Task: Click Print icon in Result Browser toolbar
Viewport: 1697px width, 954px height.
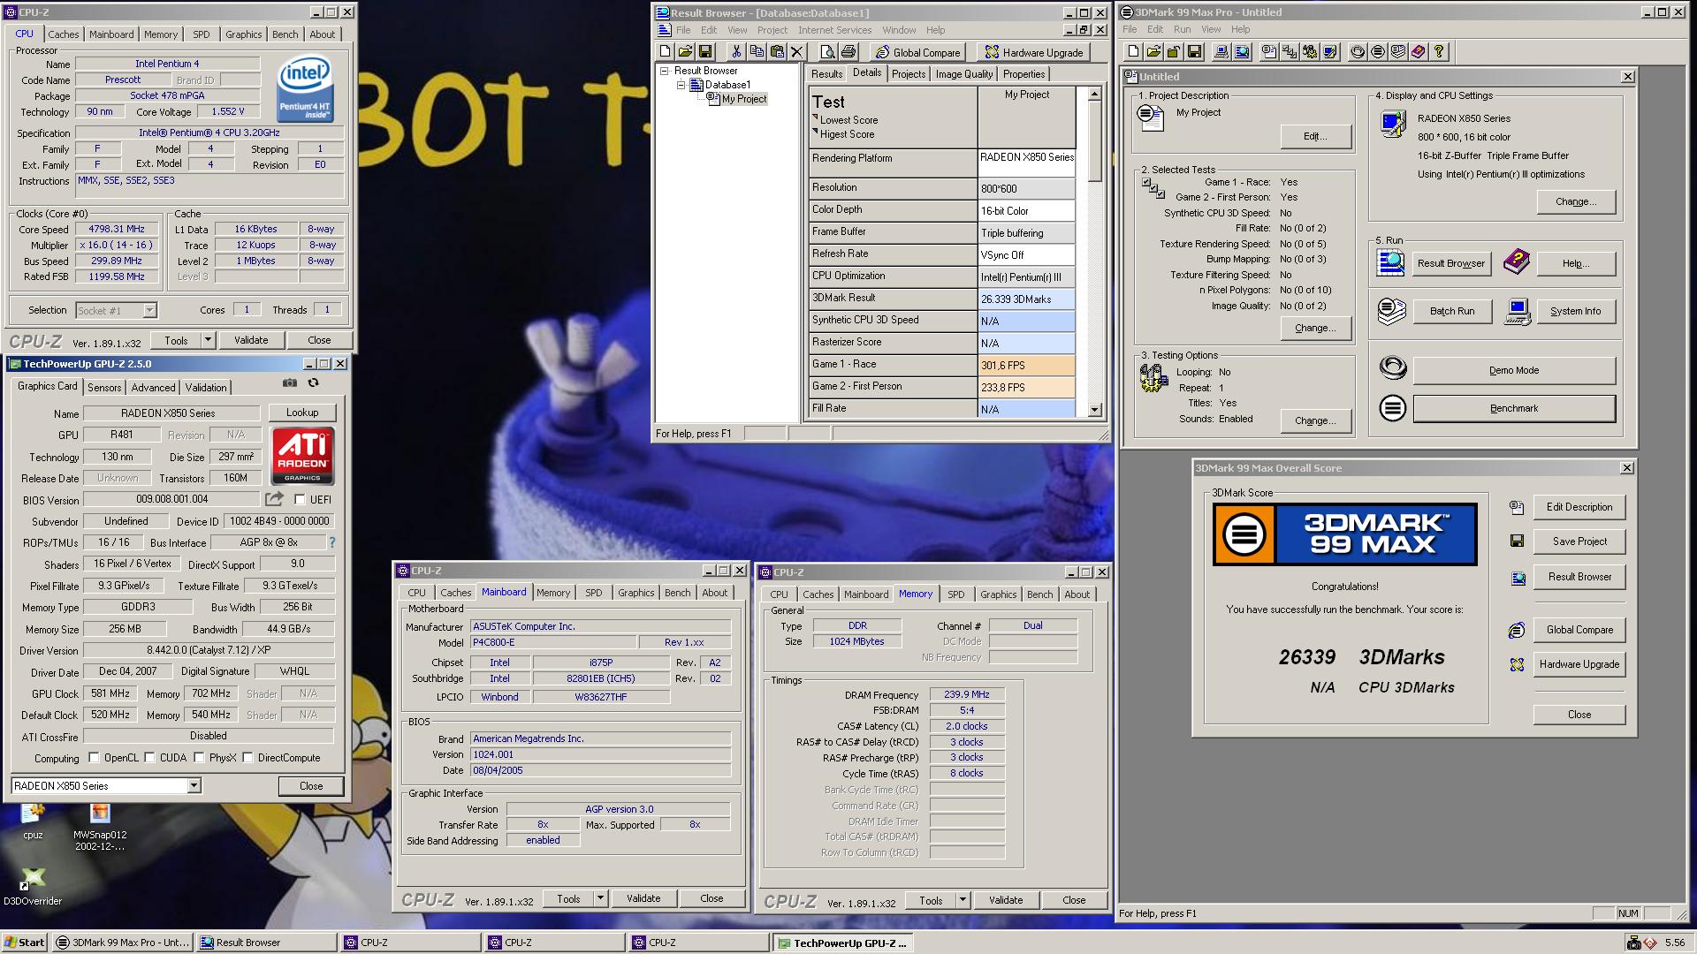Action: (x=848, y=52)
